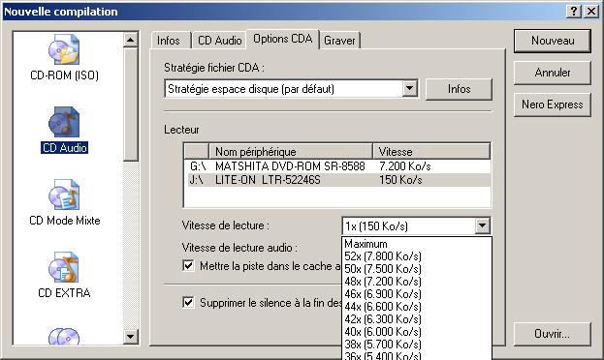
Task: Click the compilation list scroll down arrow
Action: coord(131,337)
